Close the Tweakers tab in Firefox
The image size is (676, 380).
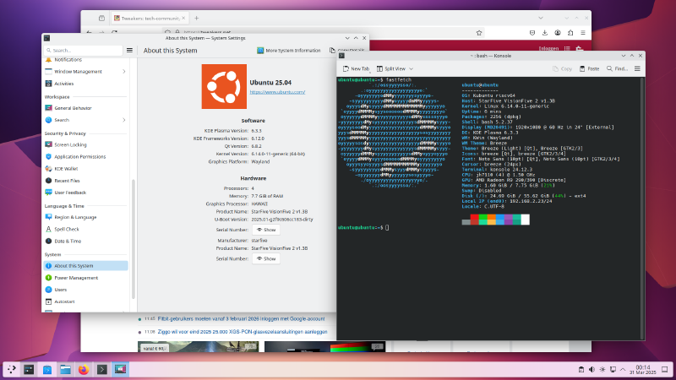coord(183,18)
